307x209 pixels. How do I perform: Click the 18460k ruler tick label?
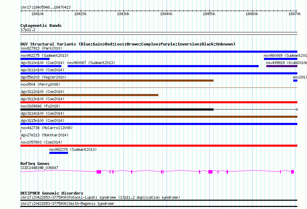[x=252, y=14]
